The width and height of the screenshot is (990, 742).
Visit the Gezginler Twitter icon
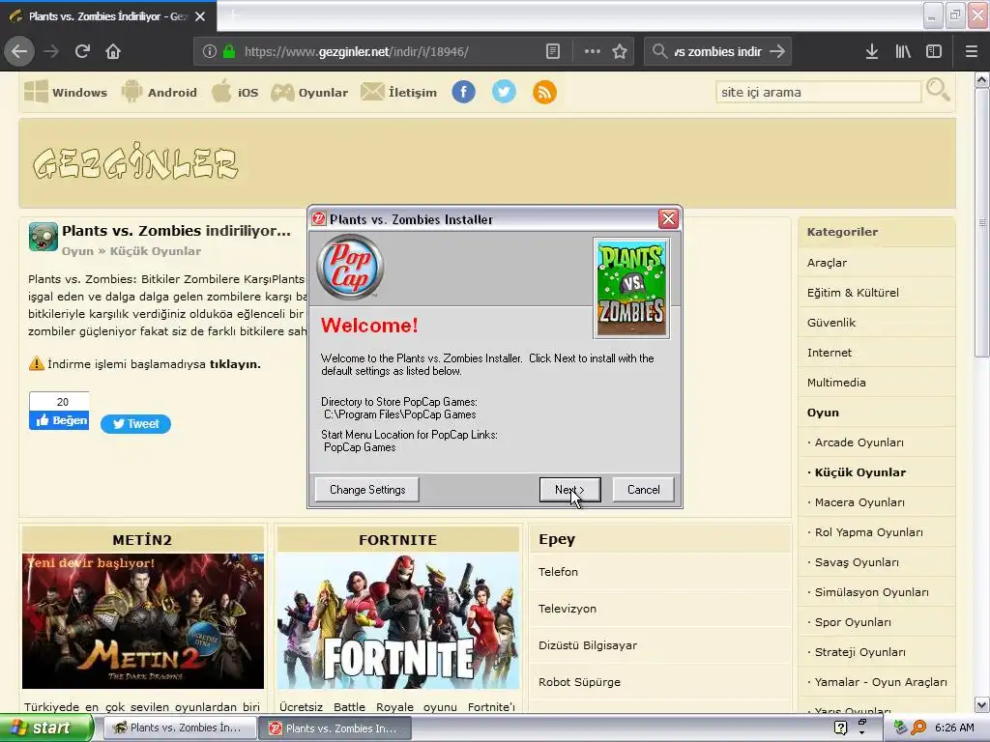tap(504, 92)
